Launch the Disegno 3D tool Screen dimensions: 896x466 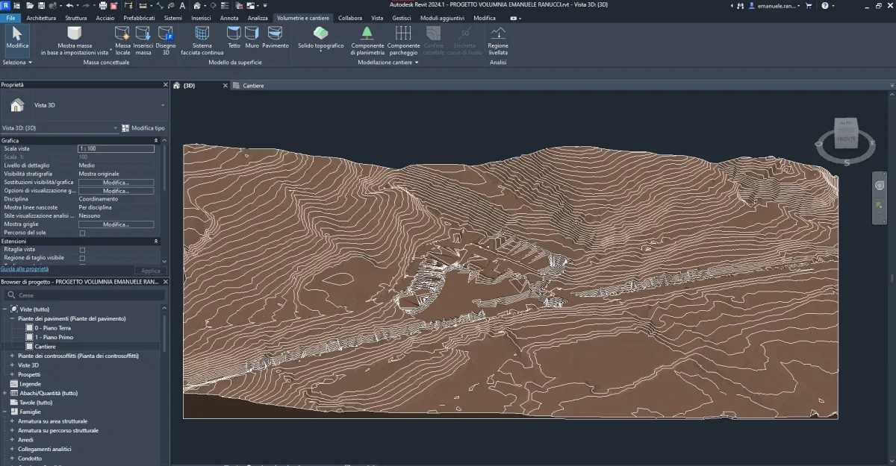point(165,39)
